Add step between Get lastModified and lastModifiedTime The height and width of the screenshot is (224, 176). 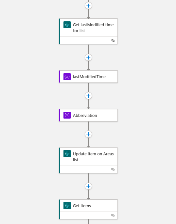point(88,57)
